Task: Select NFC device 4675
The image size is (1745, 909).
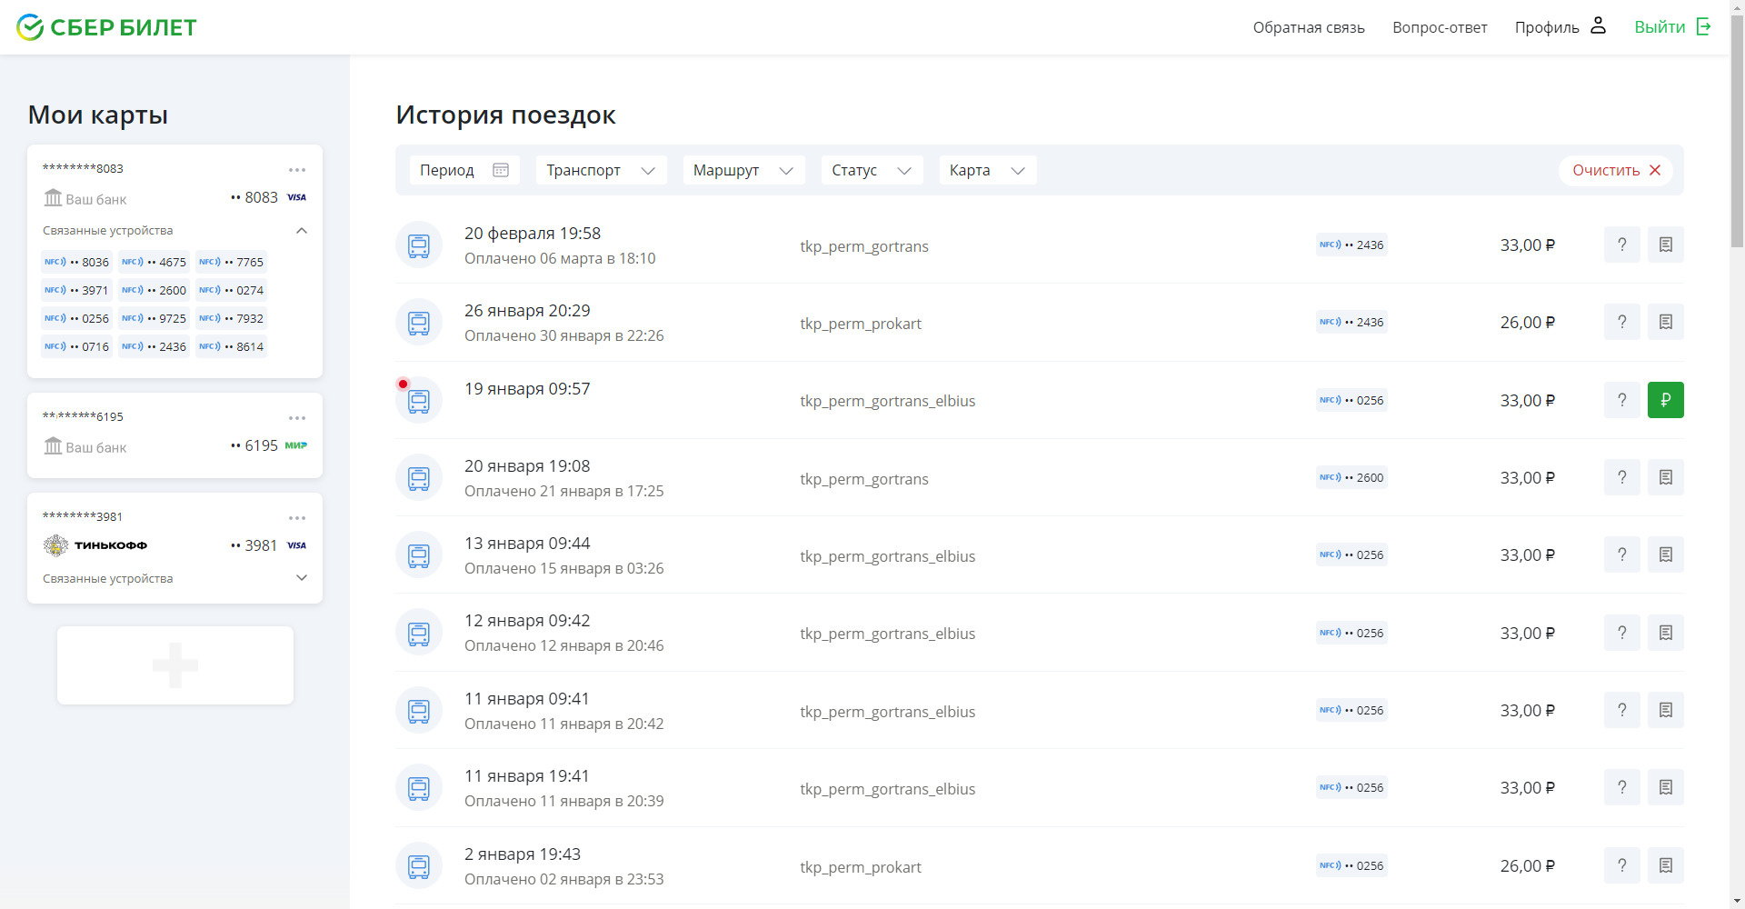Action: click(154, 262)
